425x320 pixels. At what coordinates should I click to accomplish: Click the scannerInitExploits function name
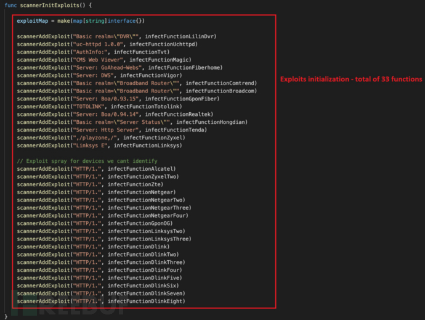(x=48, y=6)
